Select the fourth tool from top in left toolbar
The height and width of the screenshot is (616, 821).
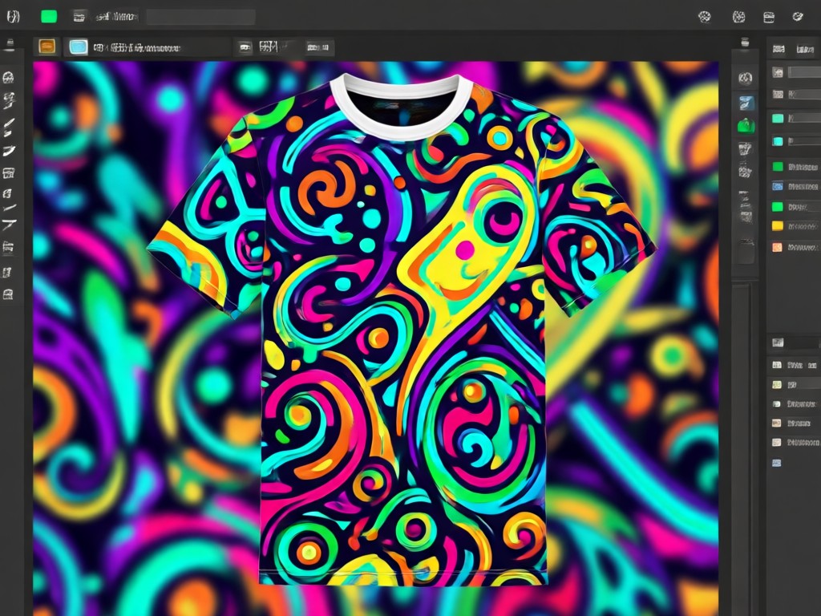click(x=9, y=152)
